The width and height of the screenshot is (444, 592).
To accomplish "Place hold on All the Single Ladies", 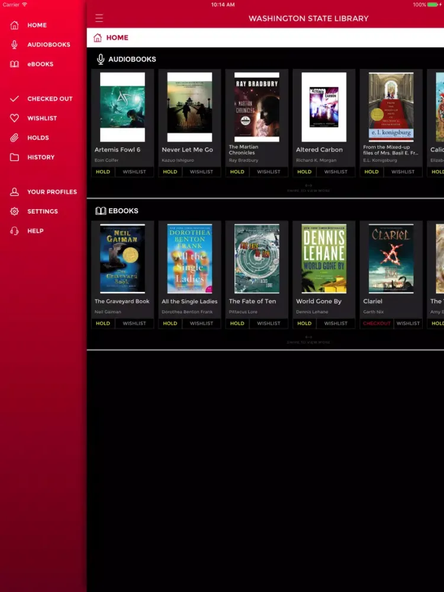I will [170, 323].
